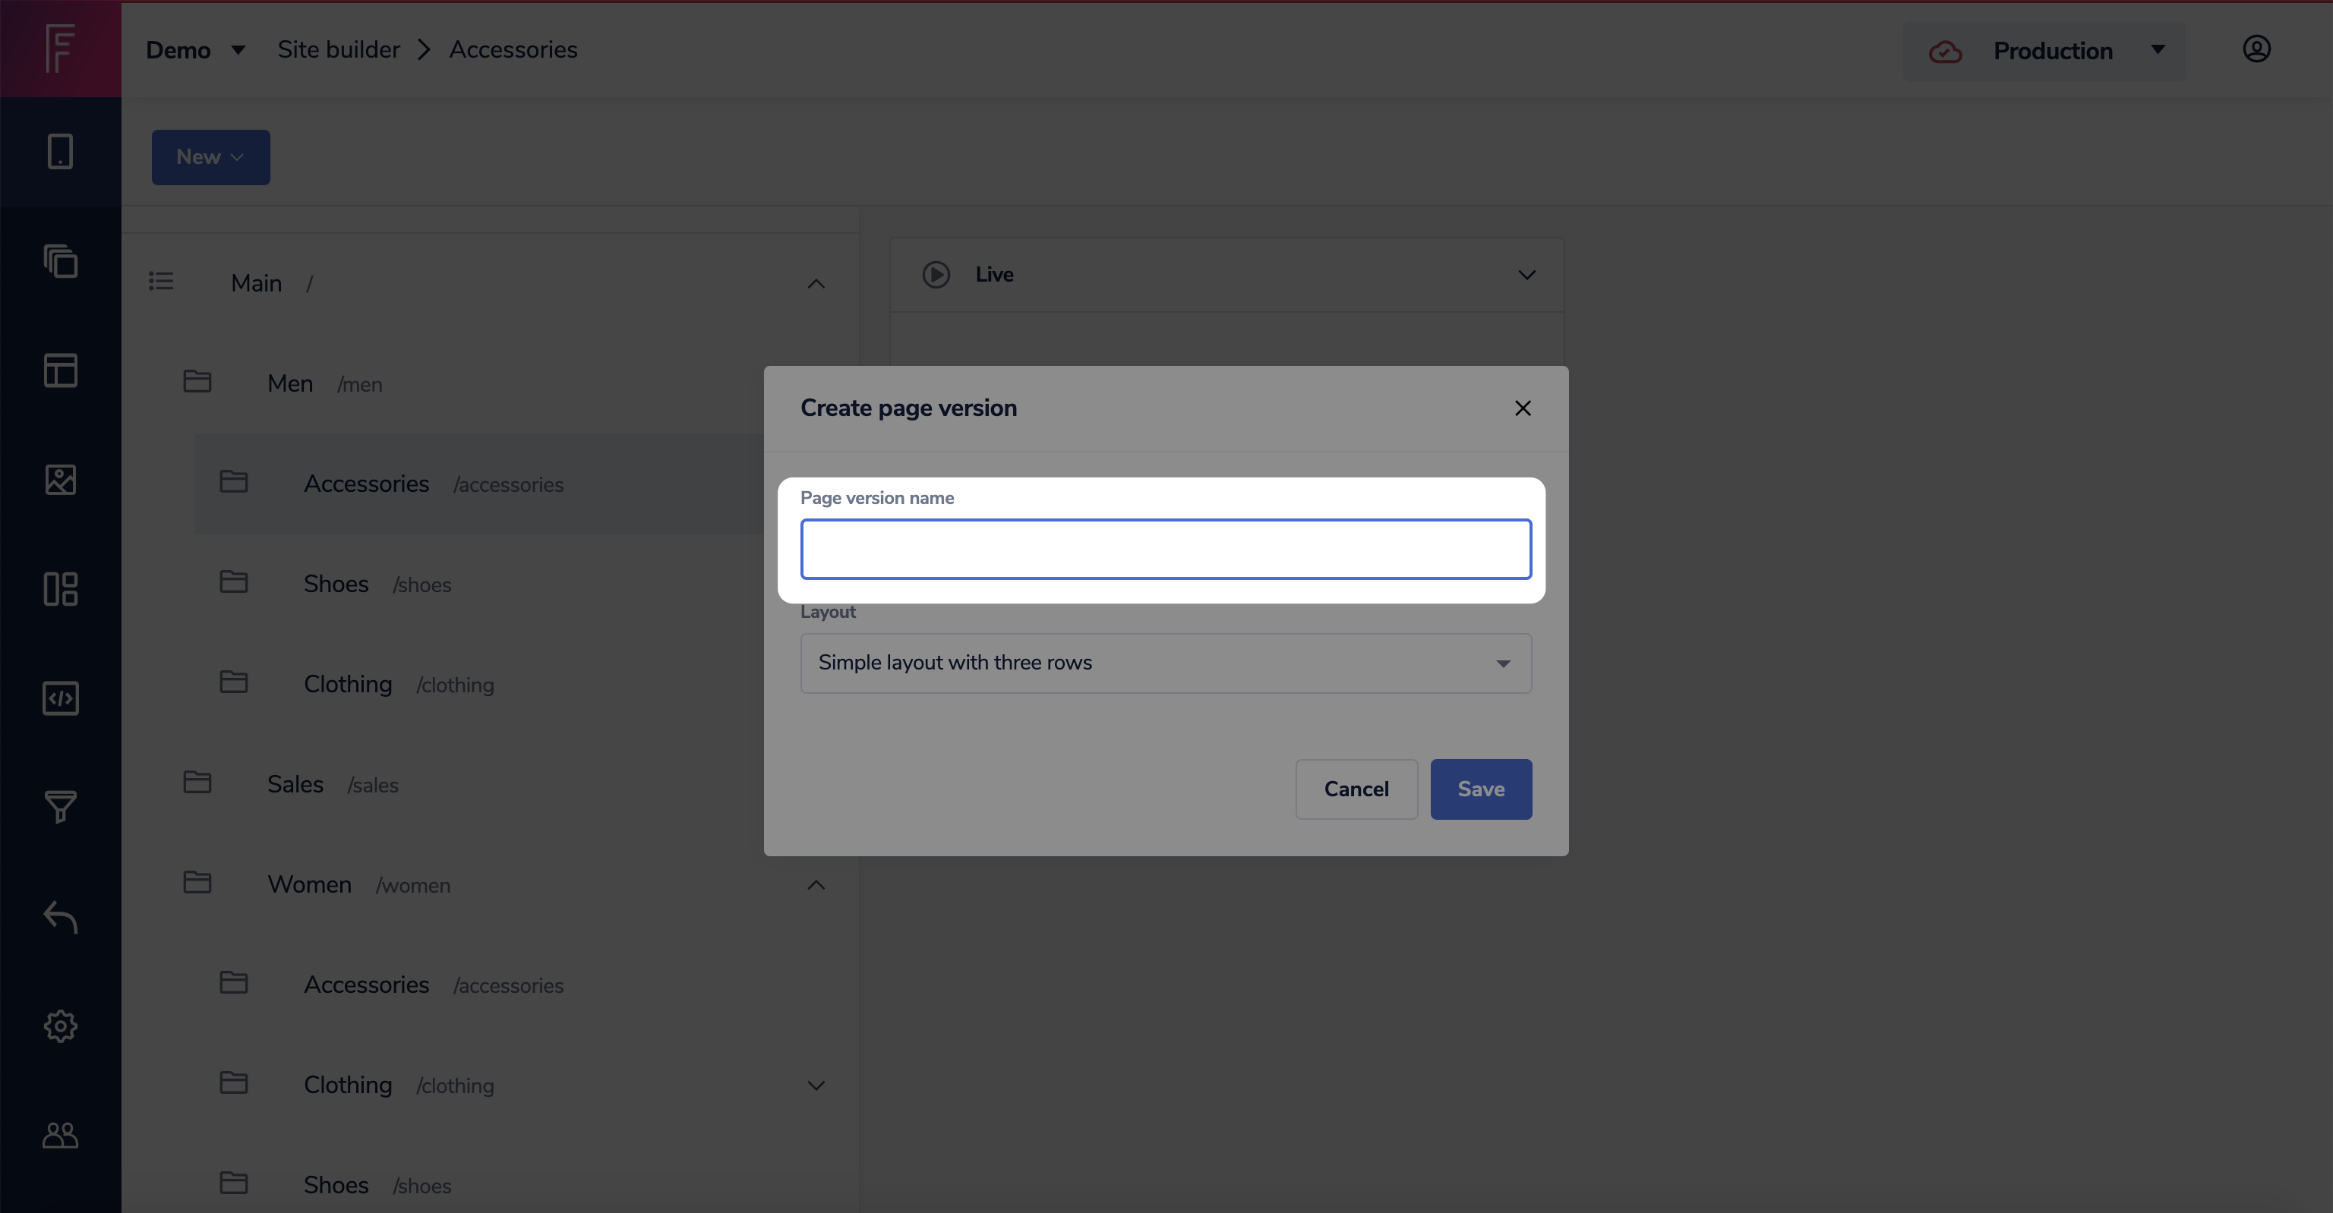Collapse the Main tree chevron

(815, 284)
